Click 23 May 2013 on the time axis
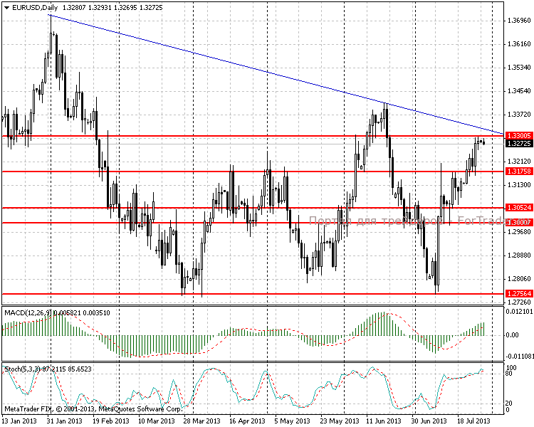Viewport: 534px width, 427px height. 340,421
